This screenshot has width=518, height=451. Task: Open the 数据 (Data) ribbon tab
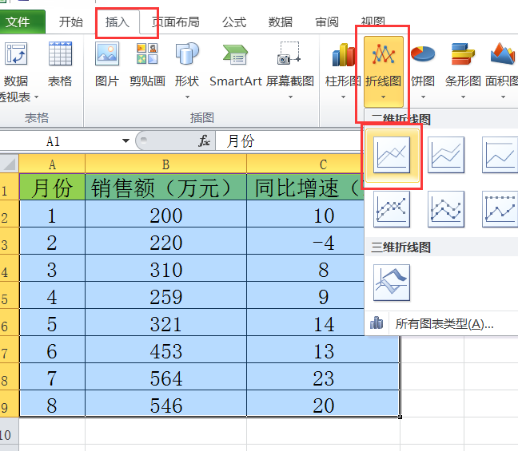(280, 22)
